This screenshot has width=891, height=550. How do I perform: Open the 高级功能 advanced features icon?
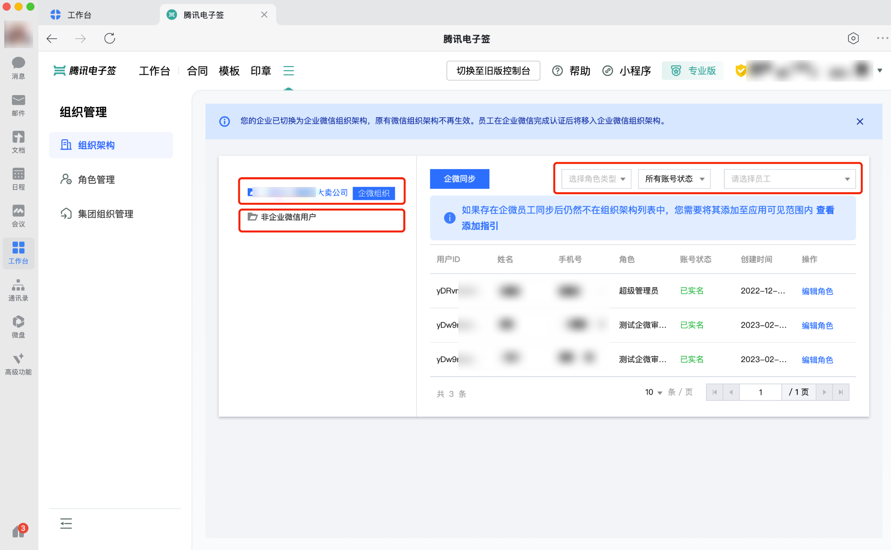click(18, 364)
